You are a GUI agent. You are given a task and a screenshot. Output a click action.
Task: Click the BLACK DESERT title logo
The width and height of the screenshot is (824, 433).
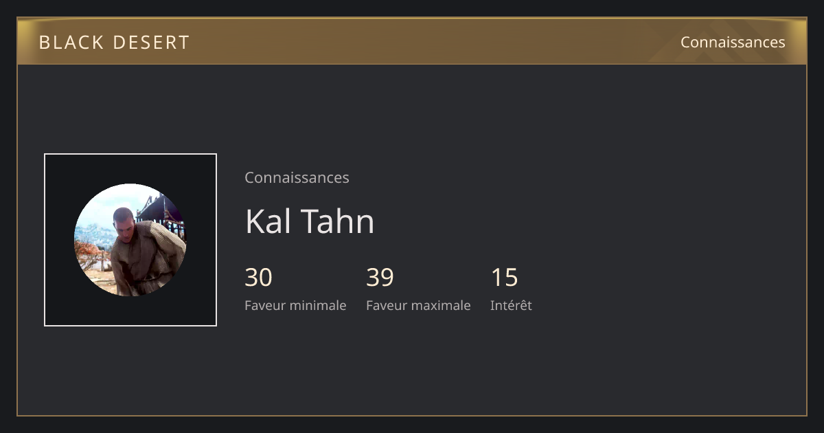pyautogui.click(x=114, y=42)
